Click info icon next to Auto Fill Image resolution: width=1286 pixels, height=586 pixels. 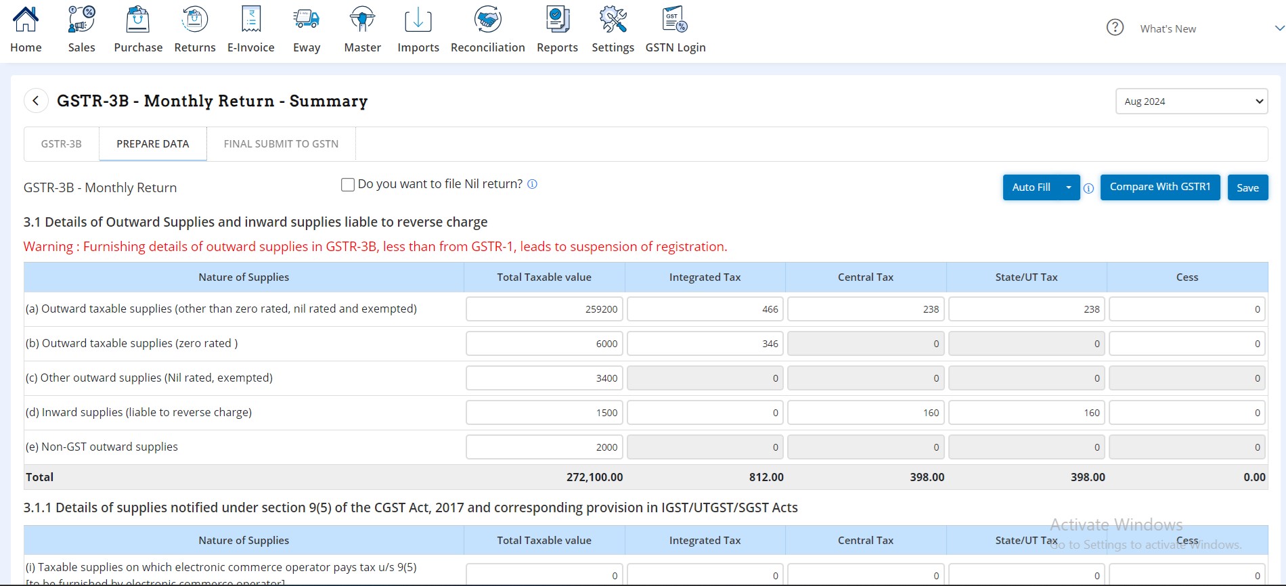[x=1088, y=188]
